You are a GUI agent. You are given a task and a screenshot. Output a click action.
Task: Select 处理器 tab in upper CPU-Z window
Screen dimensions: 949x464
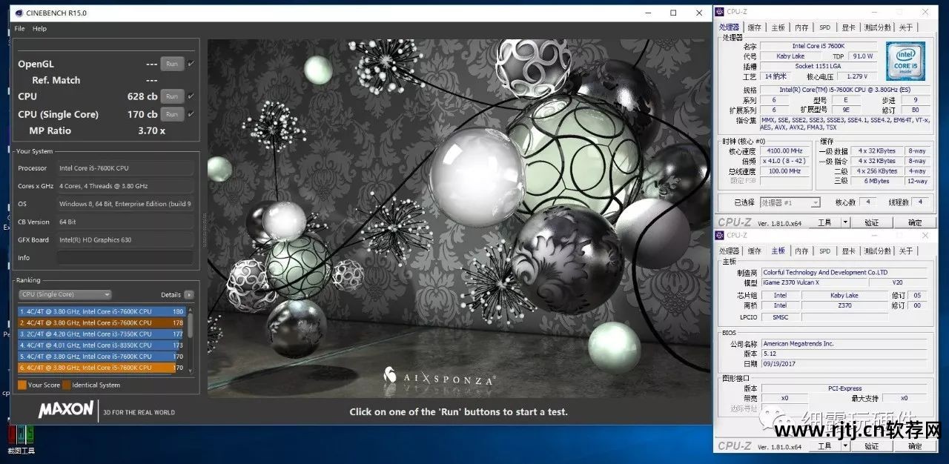tap(730, 27)
